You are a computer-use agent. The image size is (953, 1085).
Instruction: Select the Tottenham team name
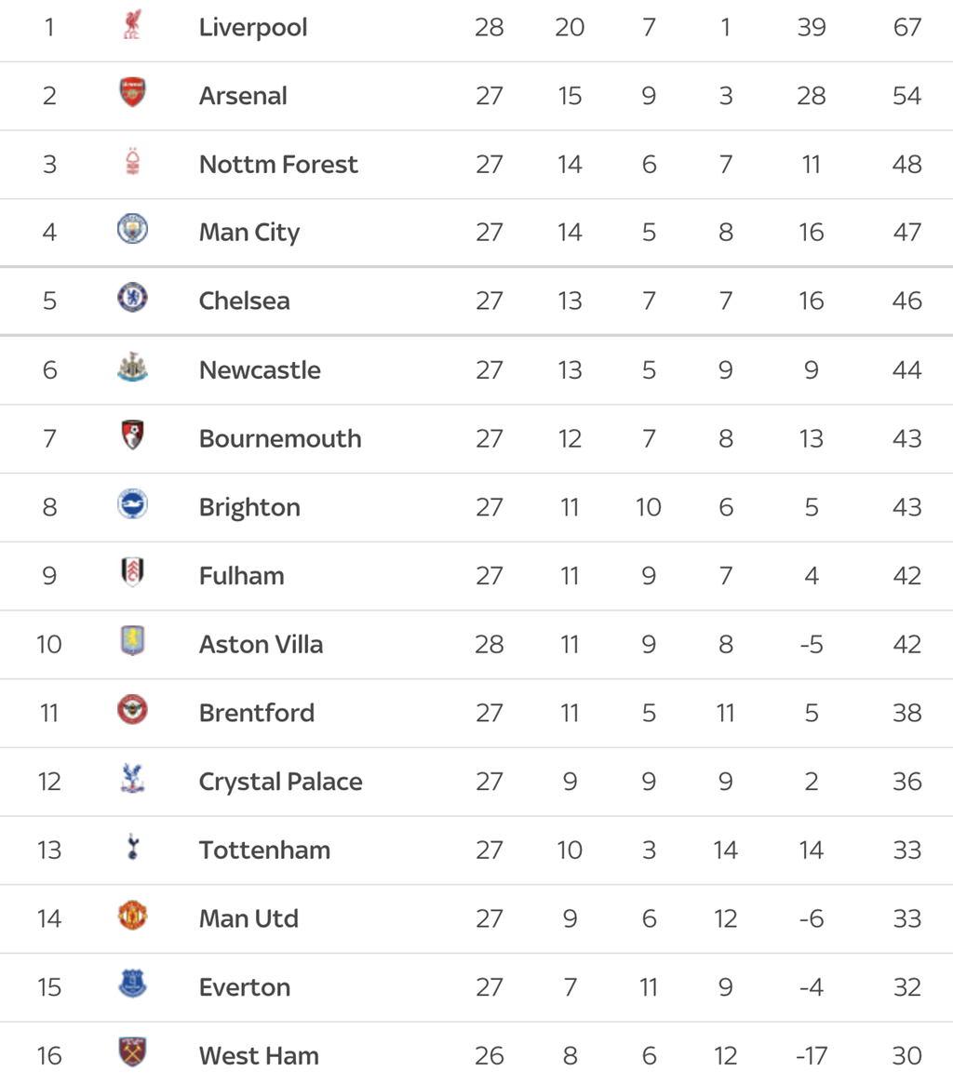pos(264,851)
